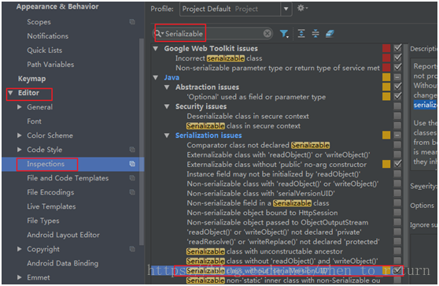Open the Profile dropdown
The image size is (439, 286).
pyautogui.click(x=286, y=9)
